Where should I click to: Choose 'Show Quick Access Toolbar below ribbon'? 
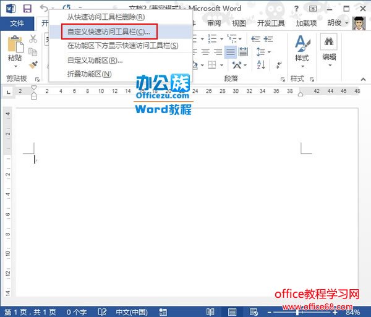click(x=121, y=45)
